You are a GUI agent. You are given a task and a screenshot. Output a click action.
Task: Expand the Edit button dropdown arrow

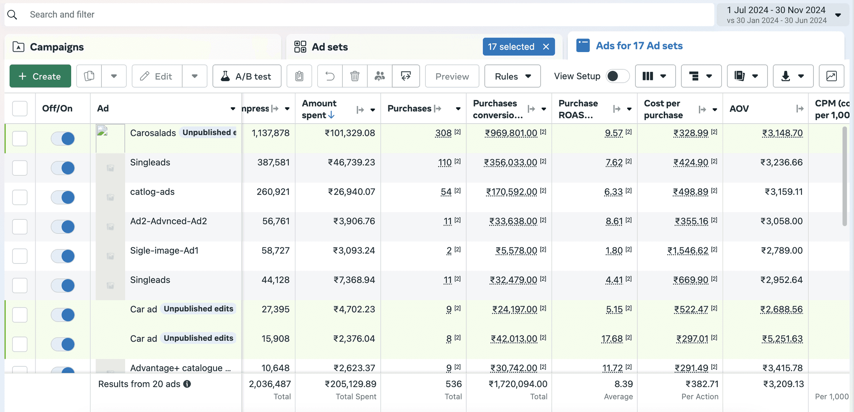click(195, 76)
